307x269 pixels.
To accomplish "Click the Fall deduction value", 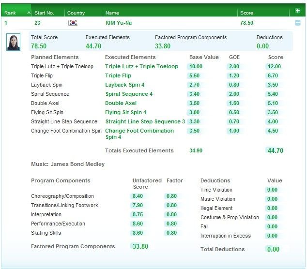I will (272, 227).
